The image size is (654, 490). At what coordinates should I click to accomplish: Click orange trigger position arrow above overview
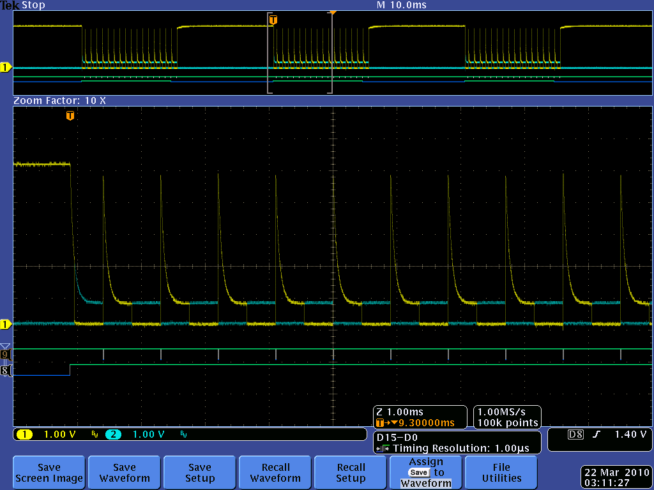332,13
